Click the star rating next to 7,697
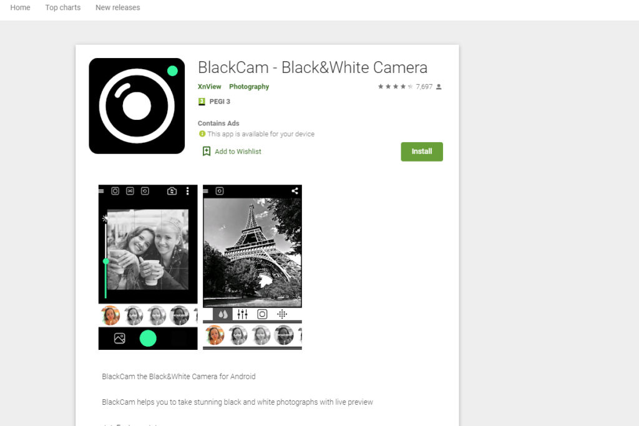Image resolution: width=639 pixels, height=426 pixels. pos(395,86)
